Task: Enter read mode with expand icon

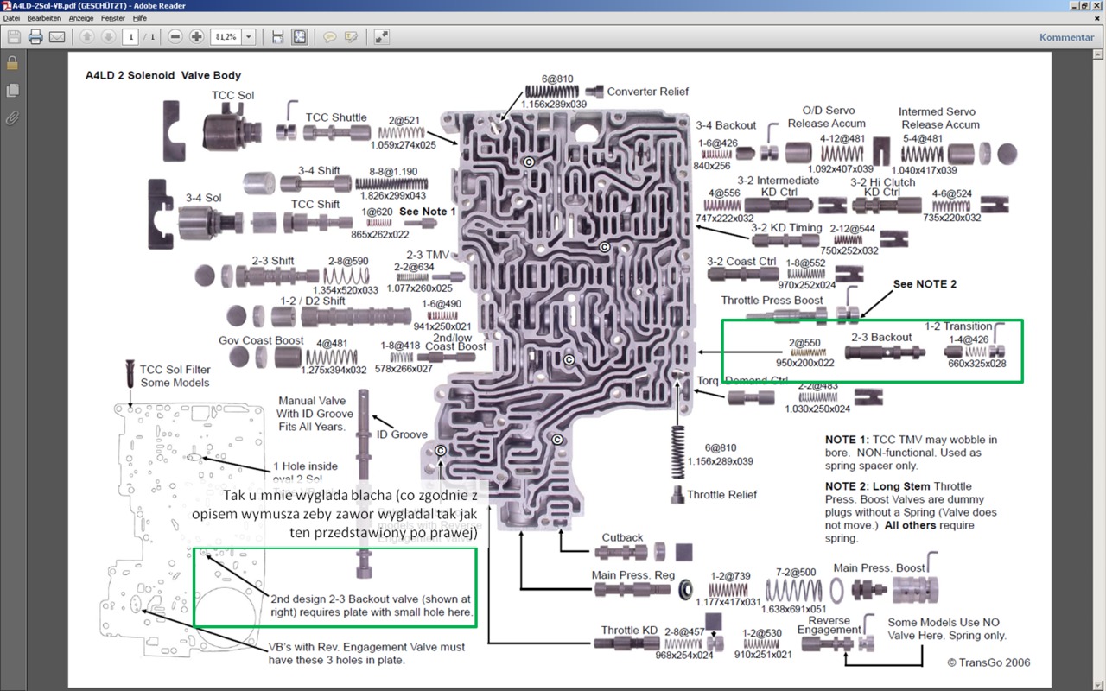Action: pos(381,37)
